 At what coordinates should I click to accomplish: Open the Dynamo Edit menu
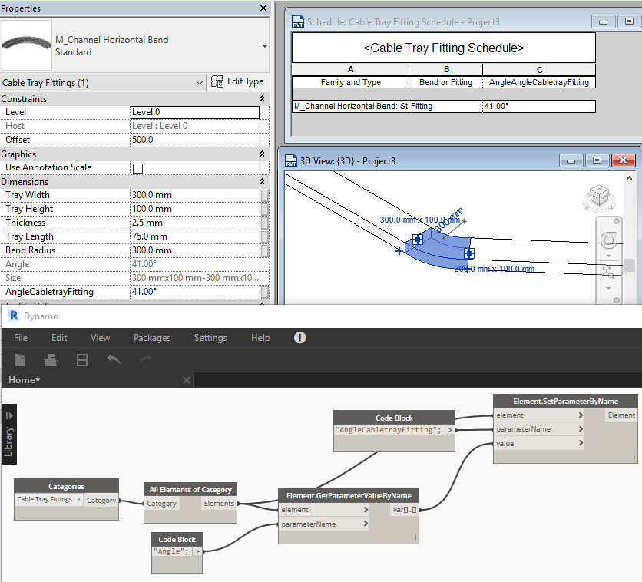(x=59, y=338)
